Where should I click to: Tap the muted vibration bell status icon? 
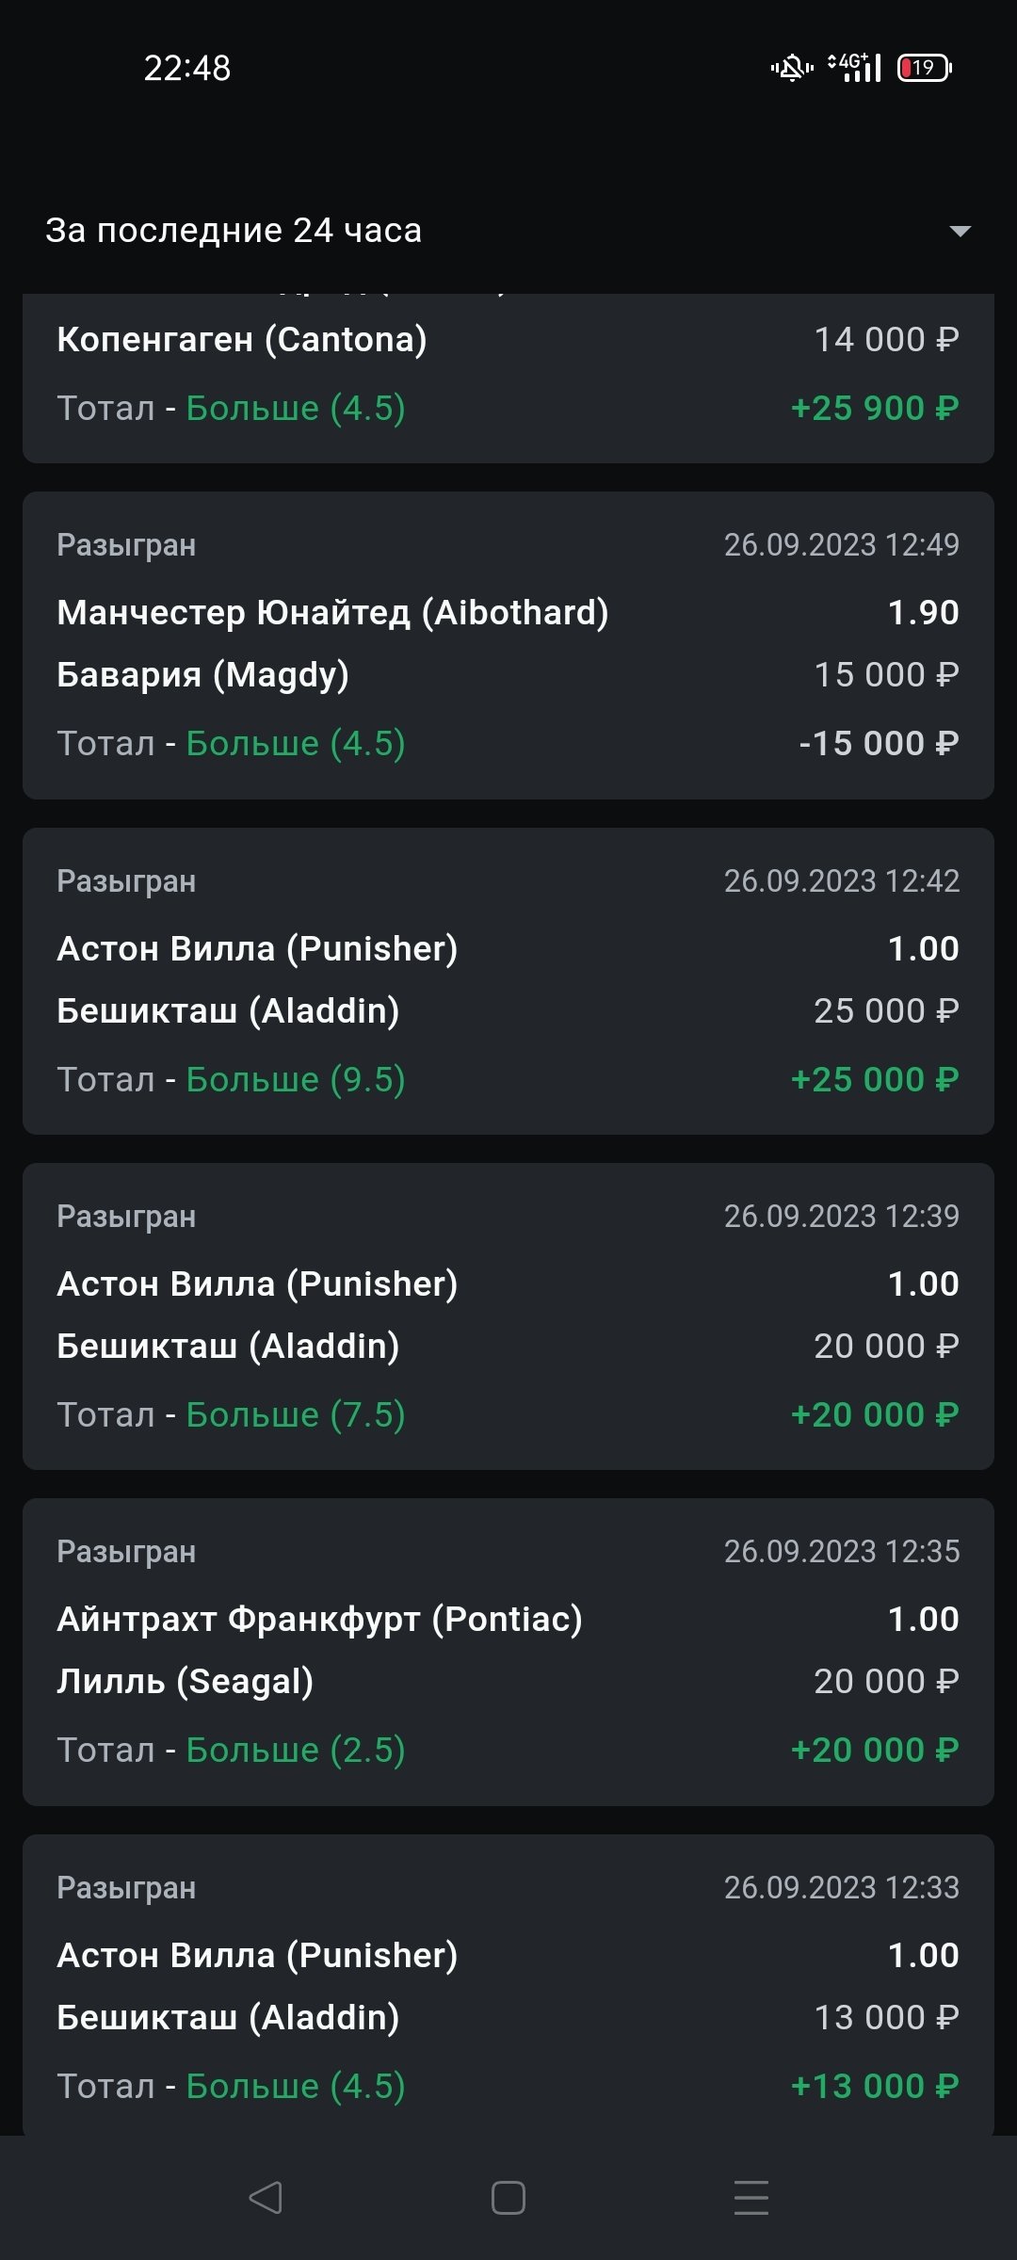pos(792,68)
